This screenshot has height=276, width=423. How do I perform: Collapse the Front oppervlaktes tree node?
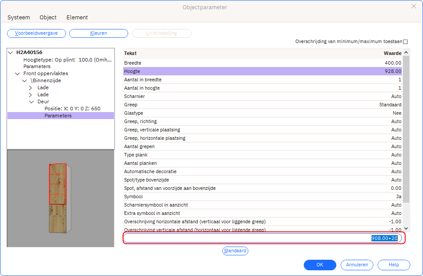18,73
